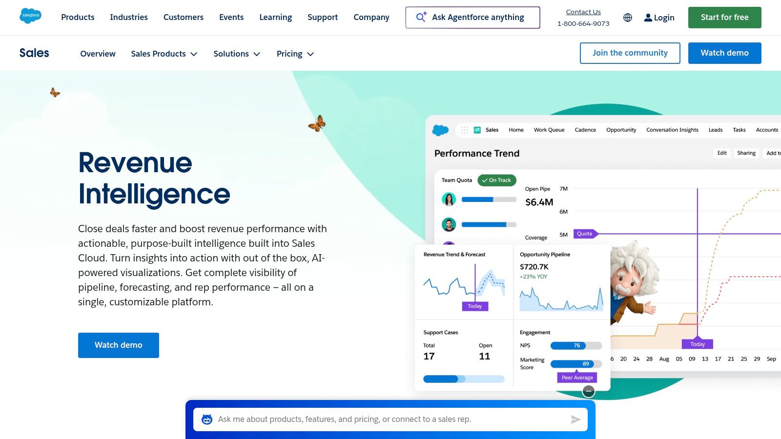The width and height of the screenshot is (781, 439).
Task: Toggle the On Track status badge
Action: (x=496, y=180)
